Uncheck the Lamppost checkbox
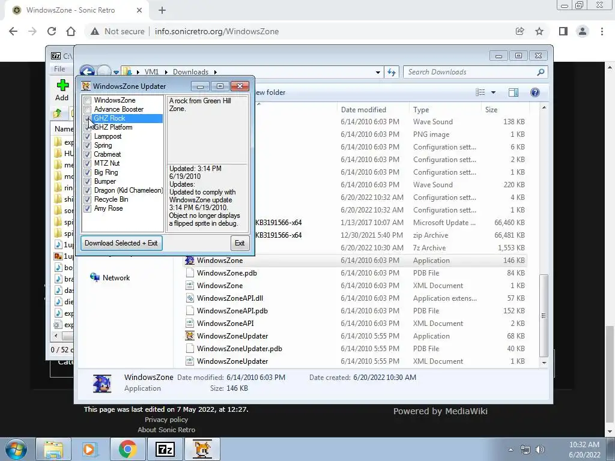The width and height of the screenshot is (615, 461). (88, 136)
